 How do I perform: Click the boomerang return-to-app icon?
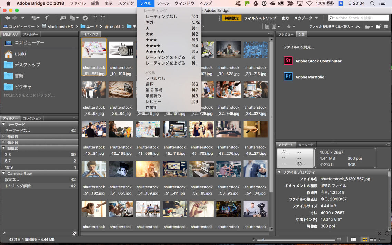tap(47, 18)
